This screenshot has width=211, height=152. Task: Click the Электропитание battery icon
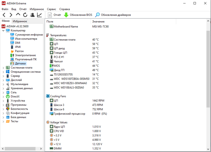coord(12,55)
